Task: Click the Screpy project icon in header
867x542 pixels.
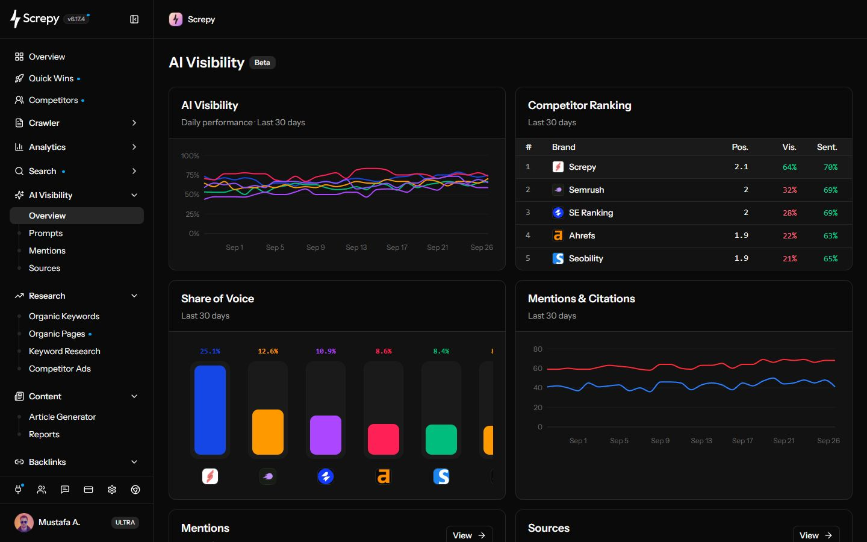Action: coord(176,19)
